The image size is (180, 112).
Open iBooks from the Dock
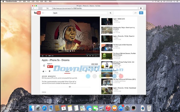pyautogui.click(x=115, y=108)
